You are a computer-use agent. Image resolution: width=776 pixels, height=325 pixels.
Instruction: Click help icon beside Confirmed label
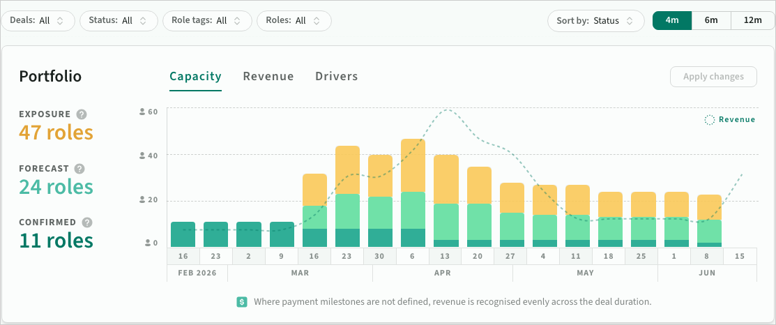tap(86, 222)
